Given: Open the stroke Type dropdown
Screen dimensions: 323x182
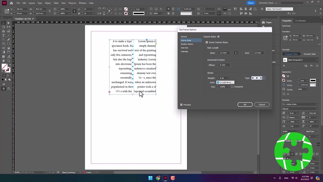Looking at the screenshot, I should click(x=264, y=78).
